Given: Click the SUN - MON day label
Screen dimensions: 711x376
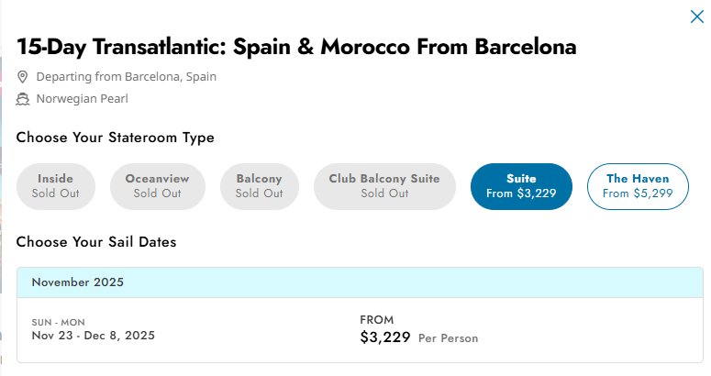Looking at the screenshot, I should 58,322.
